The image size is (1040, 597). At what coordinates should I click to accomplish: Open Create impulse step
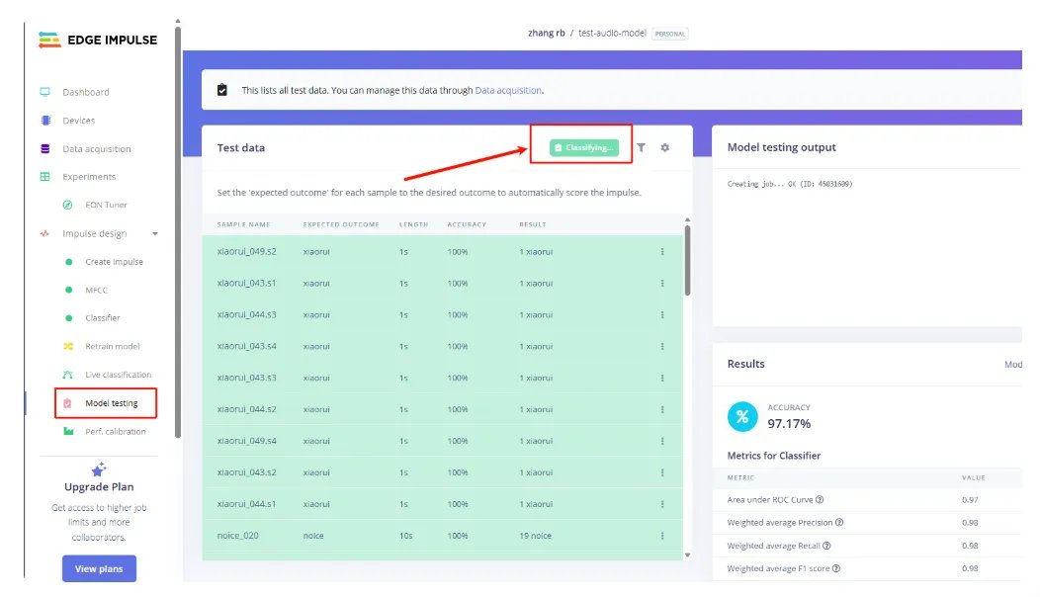point(114,262)
